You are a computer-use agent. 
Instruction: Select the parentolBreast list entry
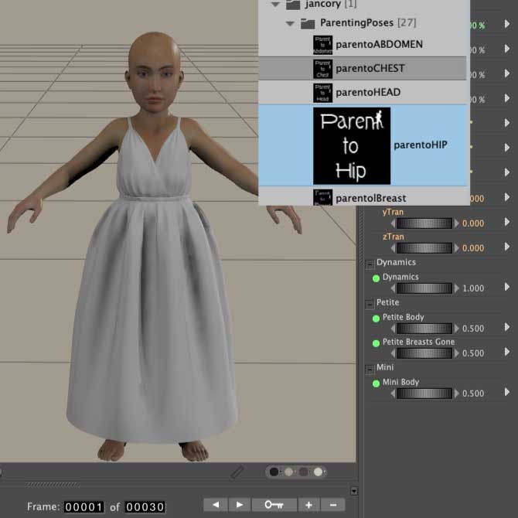[370, 199]
